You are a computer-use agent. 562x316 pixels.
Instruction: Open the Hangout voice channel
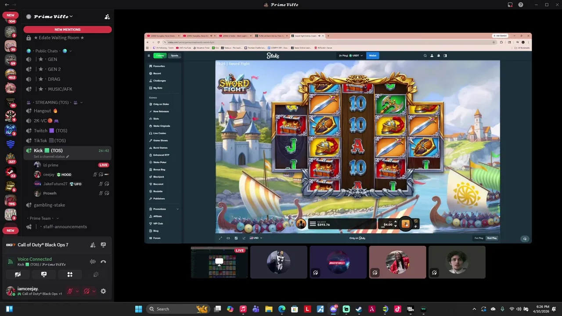point(68,111)
